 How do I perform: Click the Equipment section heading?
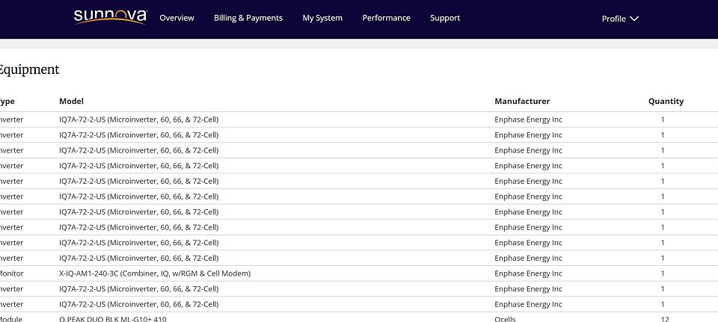click(28, 69)
